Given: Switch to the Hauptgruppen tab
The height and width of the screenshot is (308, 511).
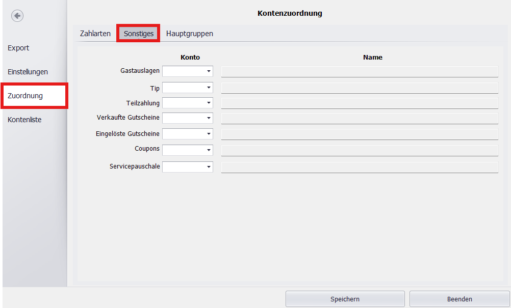Looking at the screenshot, I should [x=189, y=33].
